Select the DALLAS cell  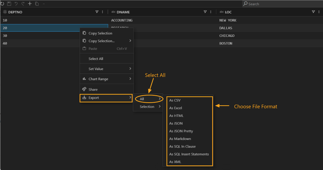[x=270, y=28]
